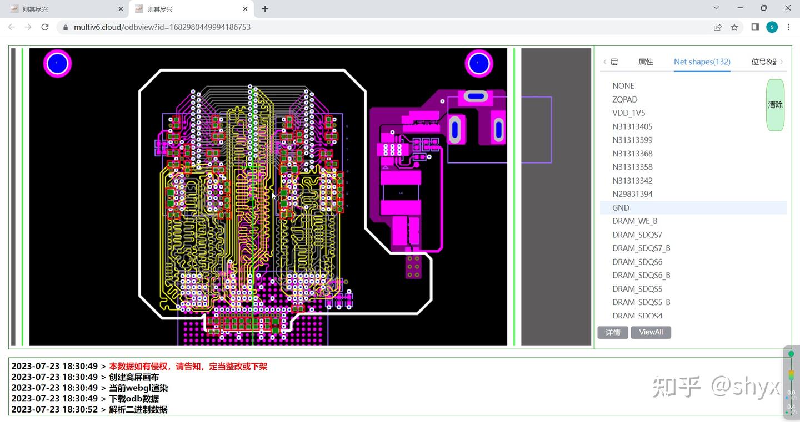
Task: Select the DRAM_SDQS6_B net
Action: (693, 275)
